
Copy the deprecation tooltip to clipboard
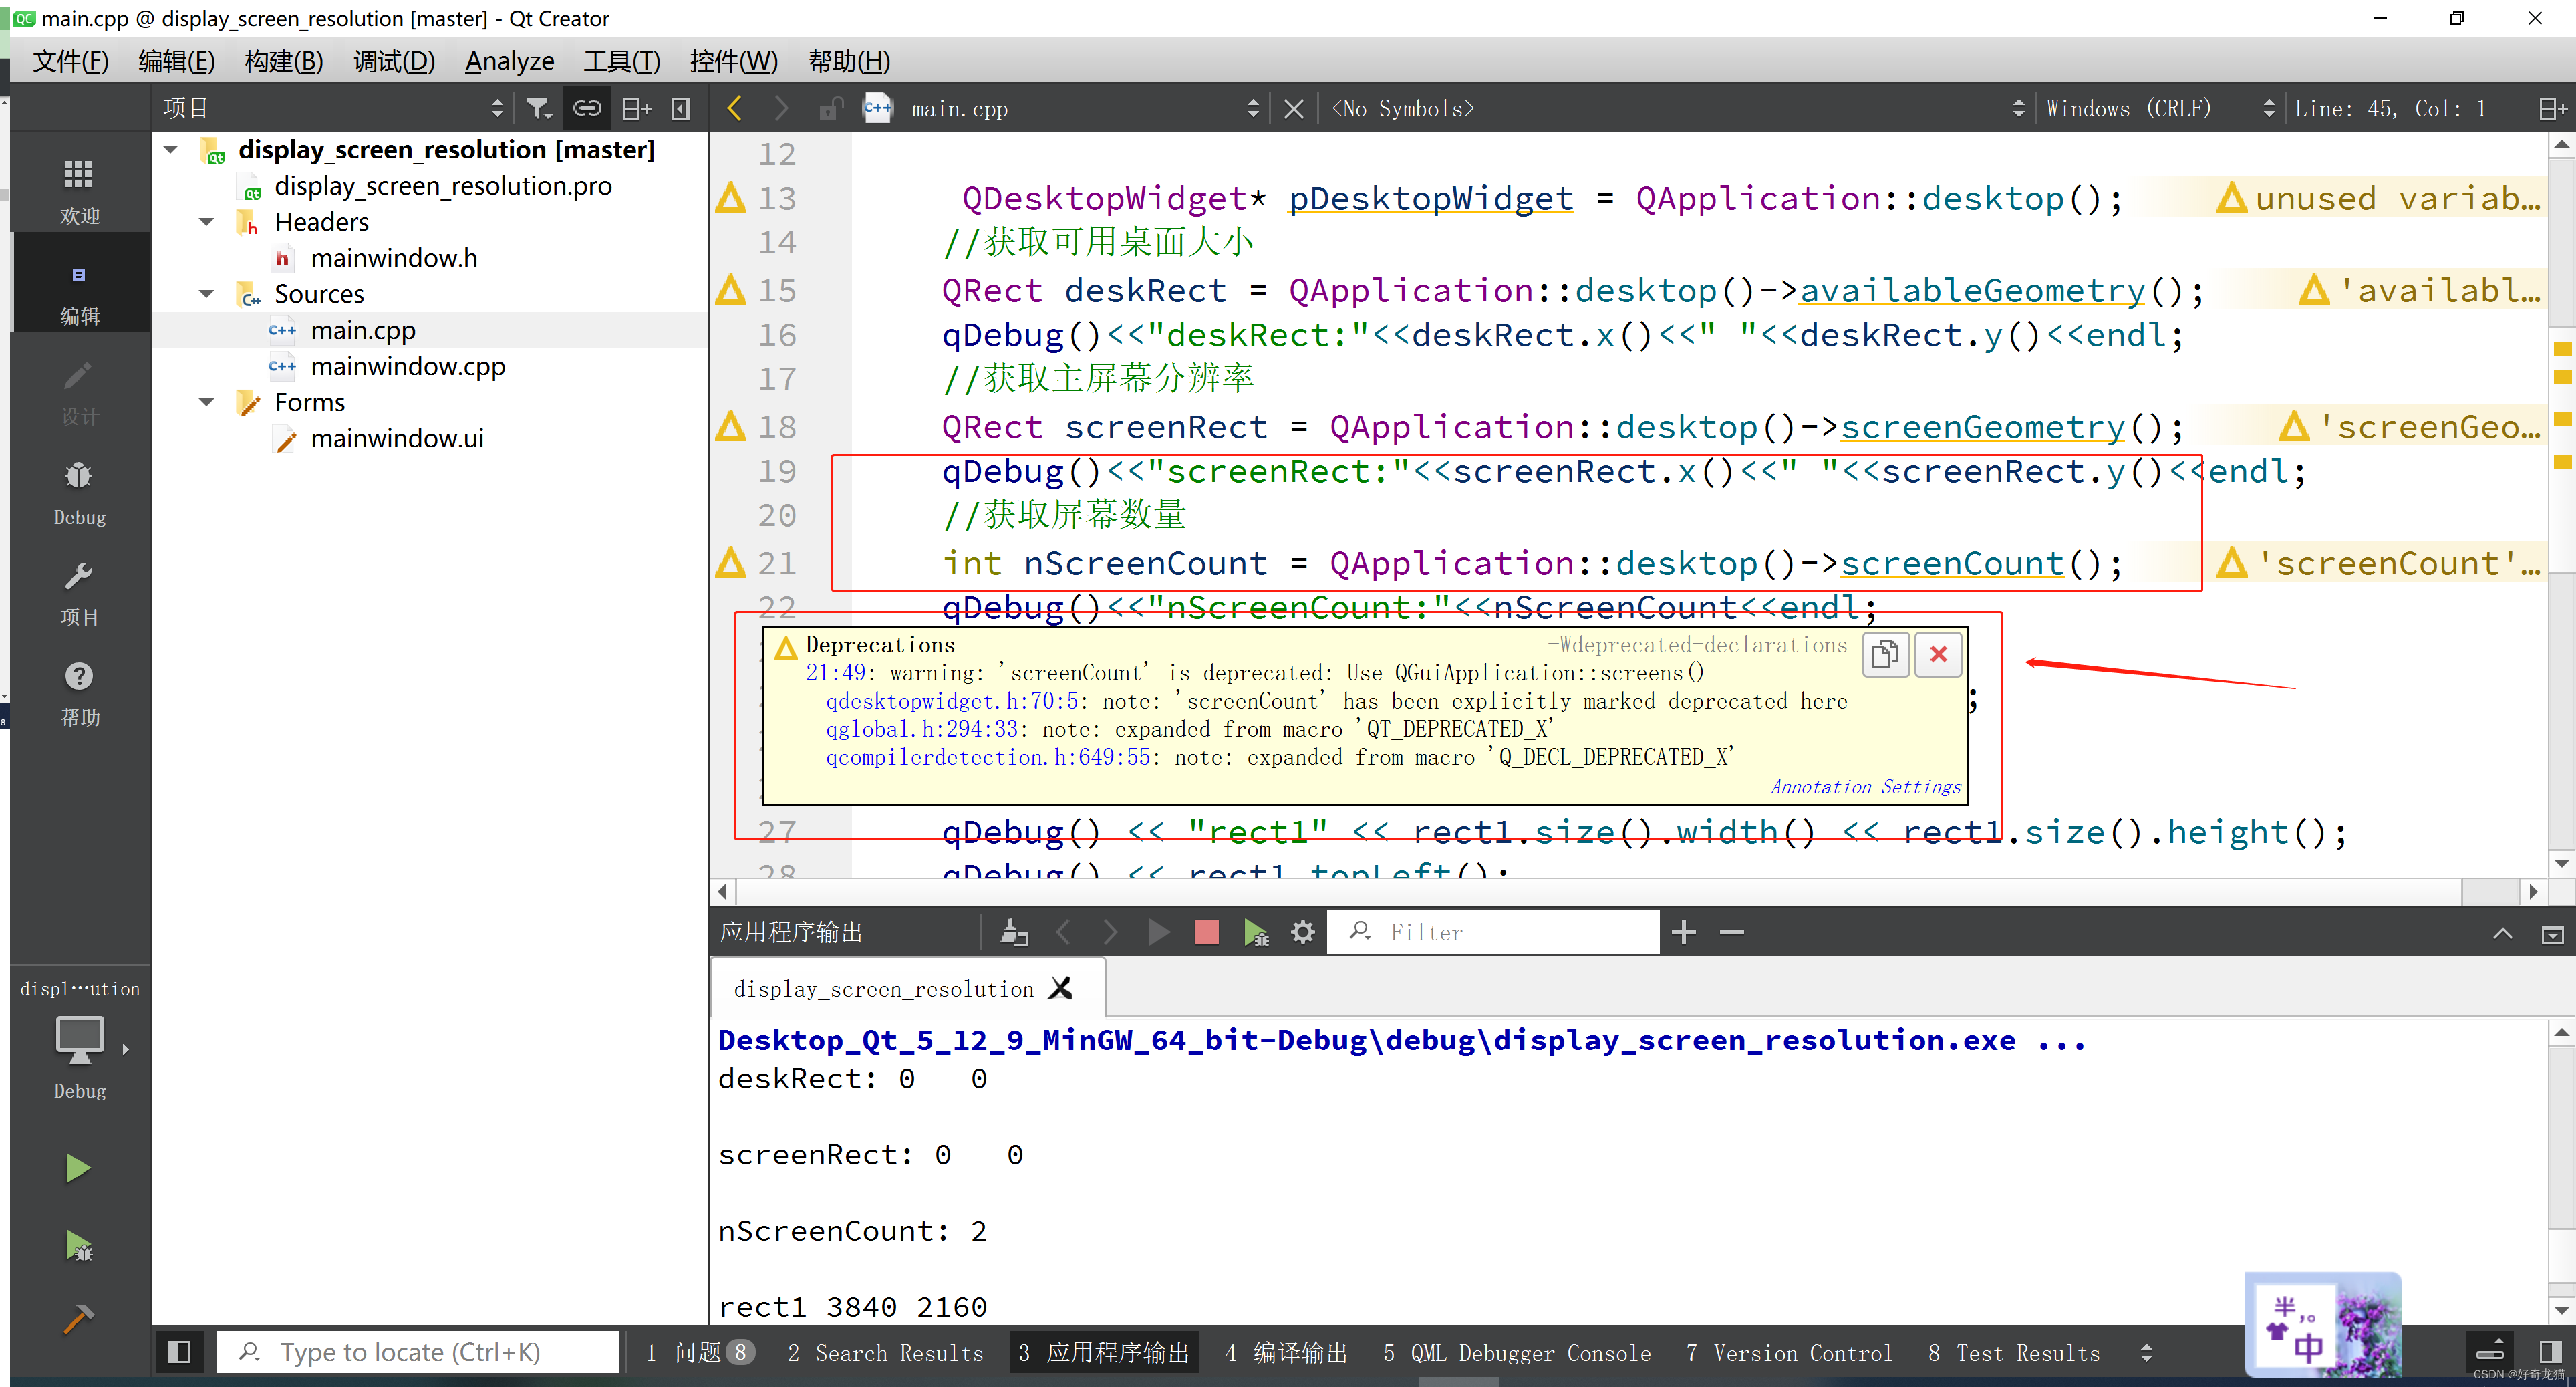pyautogui.click(x=1885, y=654)
